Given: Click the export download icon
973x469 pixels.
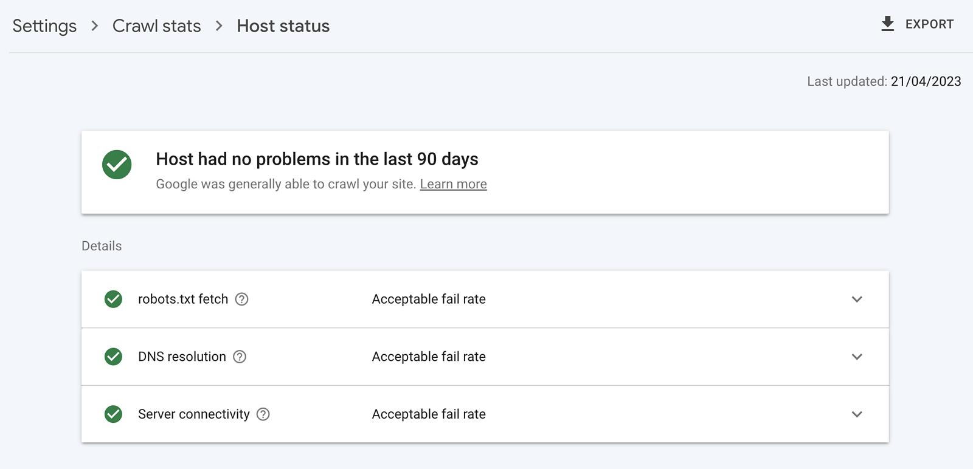Looking at the screenshot, I should 888,24.
